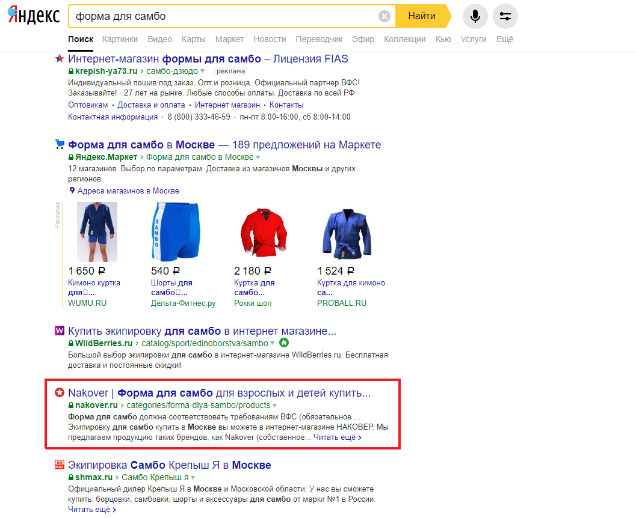Click the WildBerries.ru green URL
Image resolution: width=636 pixels, height=518 pixels.
point(104,344)
